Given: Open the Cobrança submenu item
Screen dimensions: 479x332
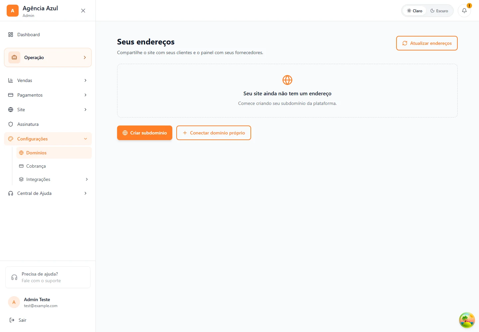Looking at the screenshot, I should click(54, 166).
